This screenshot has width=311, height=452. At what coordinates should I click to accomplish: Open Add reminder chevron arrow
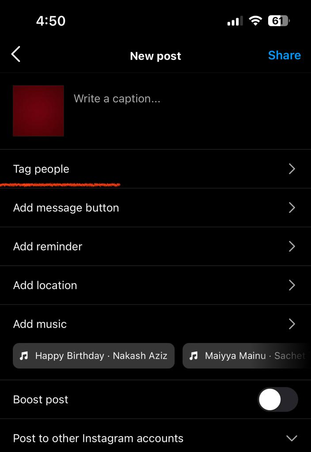292,246
